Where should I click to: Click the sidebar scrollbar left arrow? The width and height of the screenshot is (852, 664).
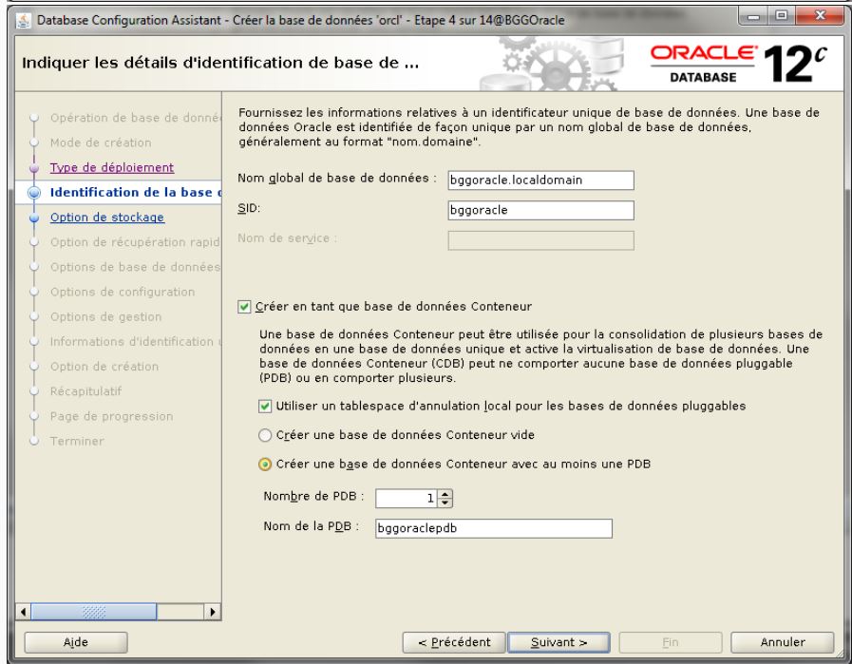[24, 612]
